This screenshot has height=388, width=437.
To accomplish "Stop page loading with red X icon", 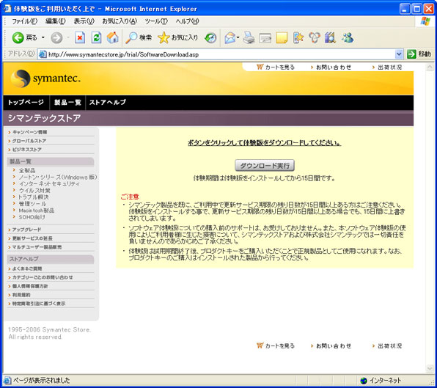I will coord(80,37).
